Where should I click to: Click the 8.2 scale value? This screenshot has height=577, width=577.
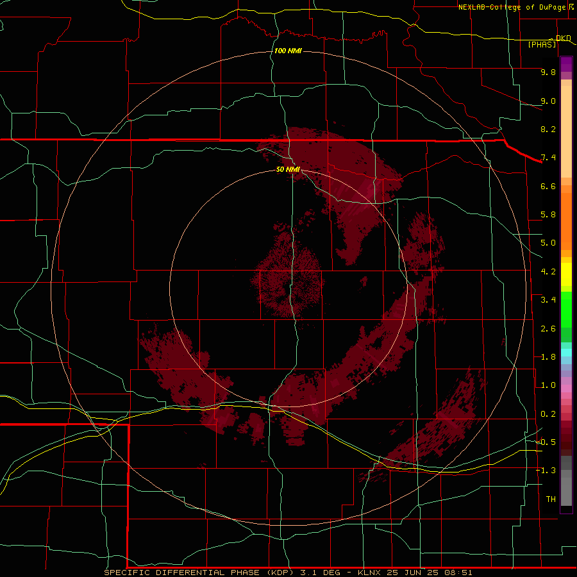[548, 129]
